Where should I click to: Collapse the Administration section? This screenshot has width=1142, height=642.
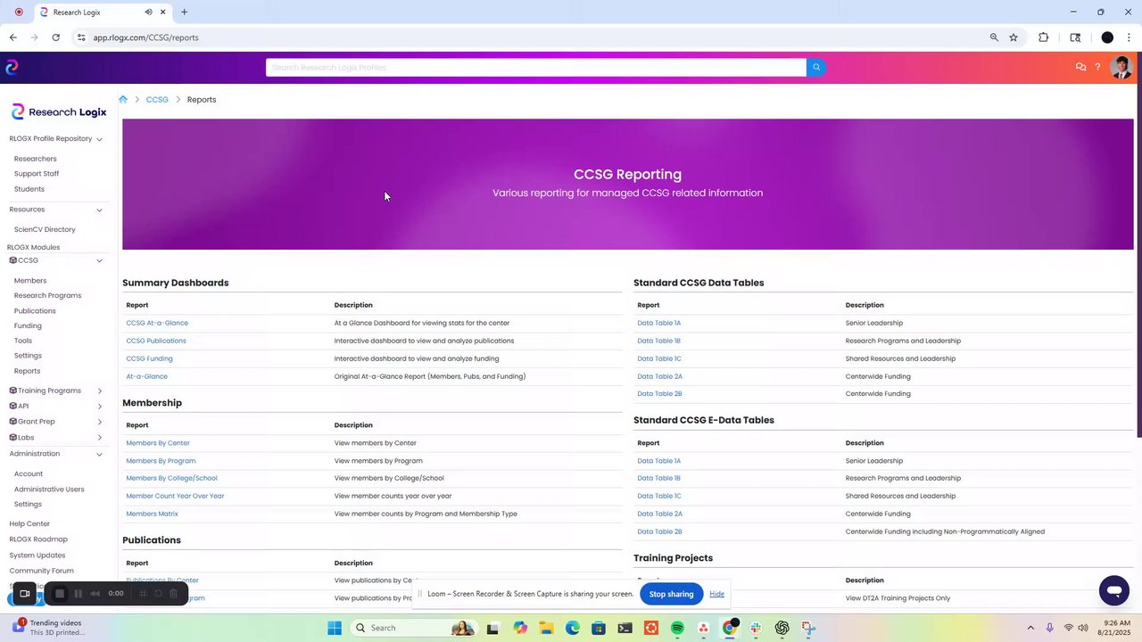coord(99,454)
